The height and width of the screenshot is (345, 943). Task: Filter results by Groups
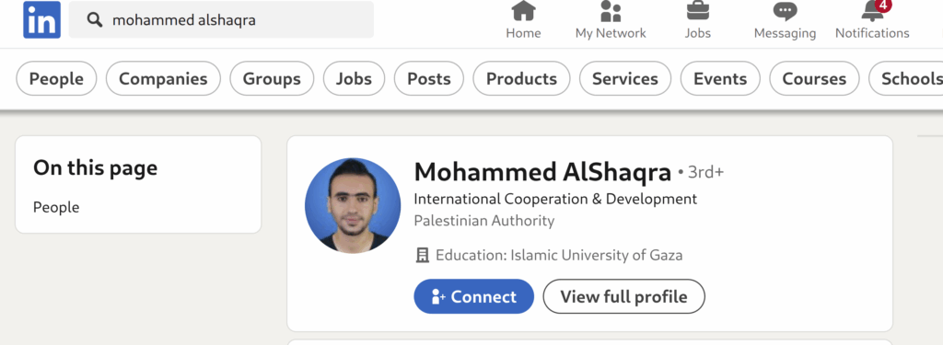(x=272, y=79)
